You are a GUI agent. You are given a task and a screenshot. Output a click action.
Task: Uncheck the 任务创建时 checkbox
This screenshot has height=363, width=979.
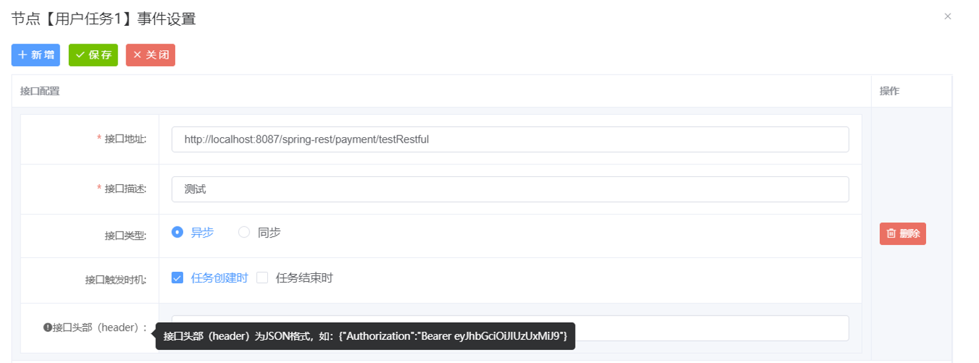(177, 278)
